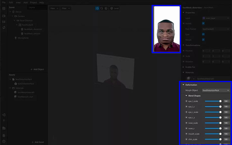Open the viewport View dropdown
The height and width of the screenshot is (145, 232).
[54, 8]
